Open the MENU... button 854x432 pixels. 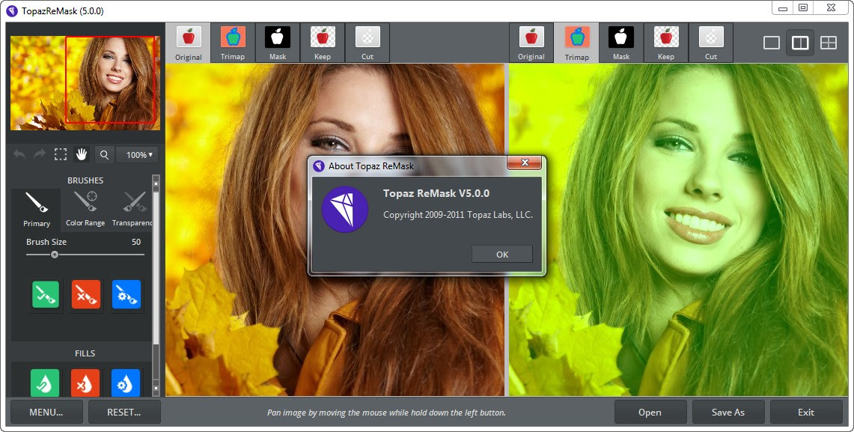click(46, 413)
